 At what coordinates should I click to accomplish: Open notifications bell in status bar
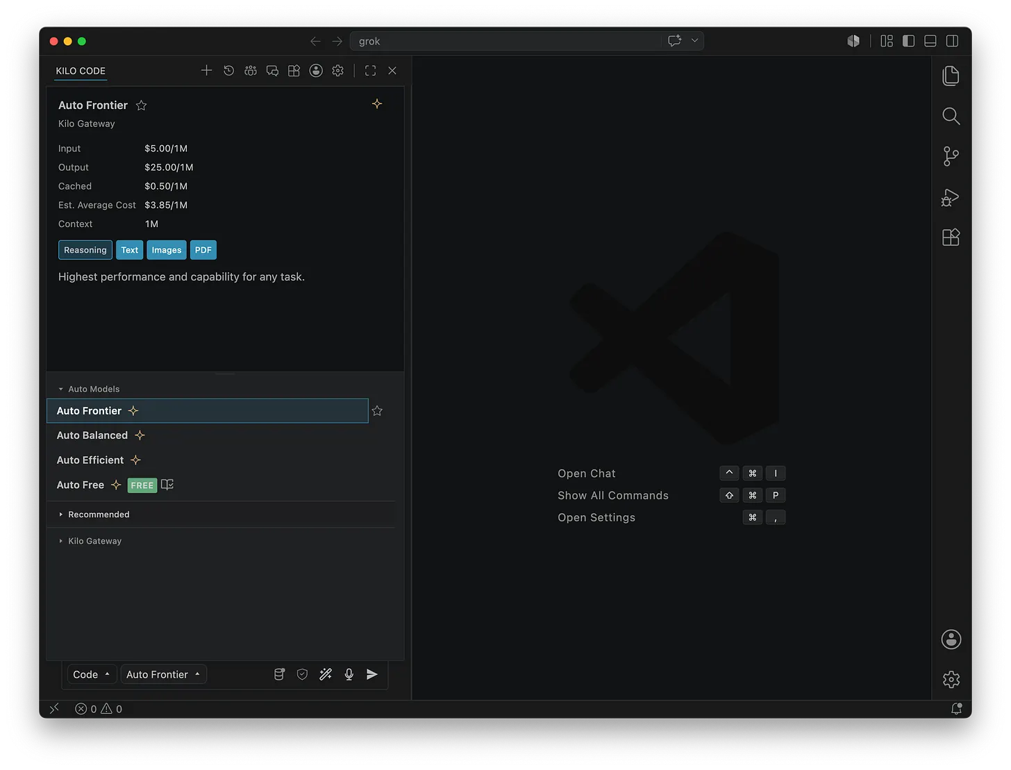[x=956, y=709]
